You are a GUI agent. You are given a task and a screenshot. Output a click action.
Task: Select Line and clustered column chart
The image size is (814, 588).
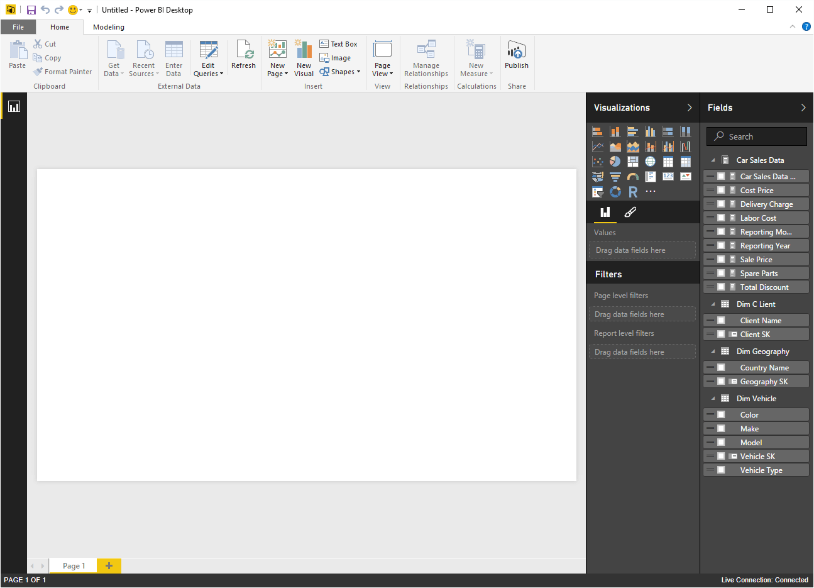[x=668, y=147]
